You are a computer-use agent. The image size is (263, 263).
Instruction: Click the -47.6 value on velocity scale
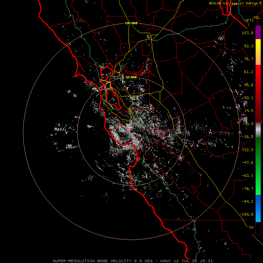click(x=248, y=163)
